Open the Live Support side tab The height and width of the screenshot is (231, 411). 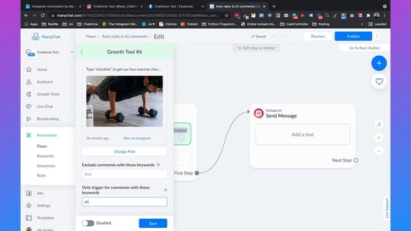coord(387,208)
